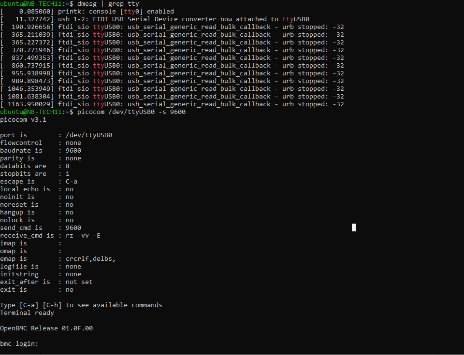464x355 pixels.
Task: Click the 'picocom v3.1' version line
Action: pyautogui.click(x=23, y=120)
